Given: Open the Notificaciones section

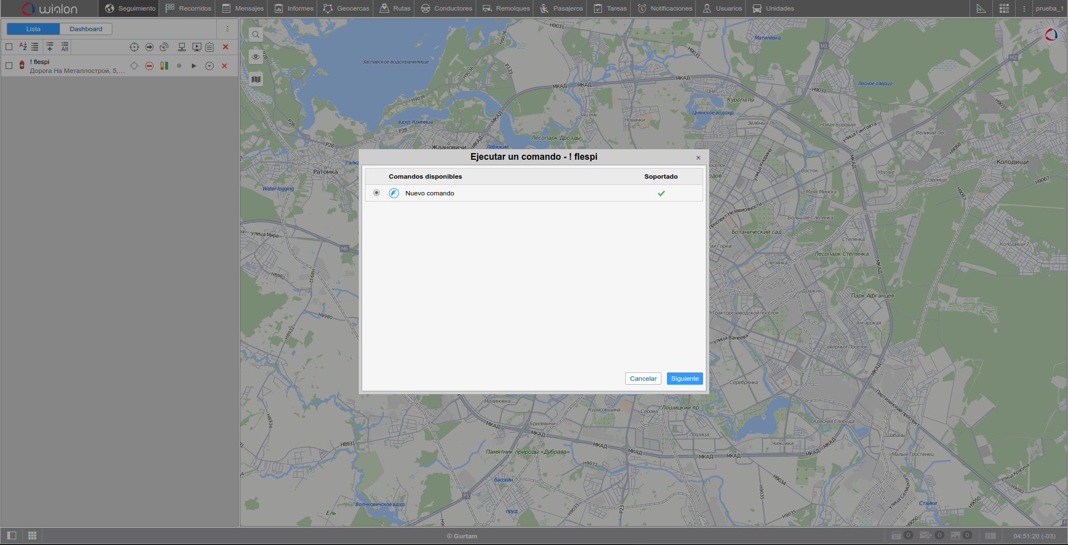Looking at the screenshot, I should 665,8.
